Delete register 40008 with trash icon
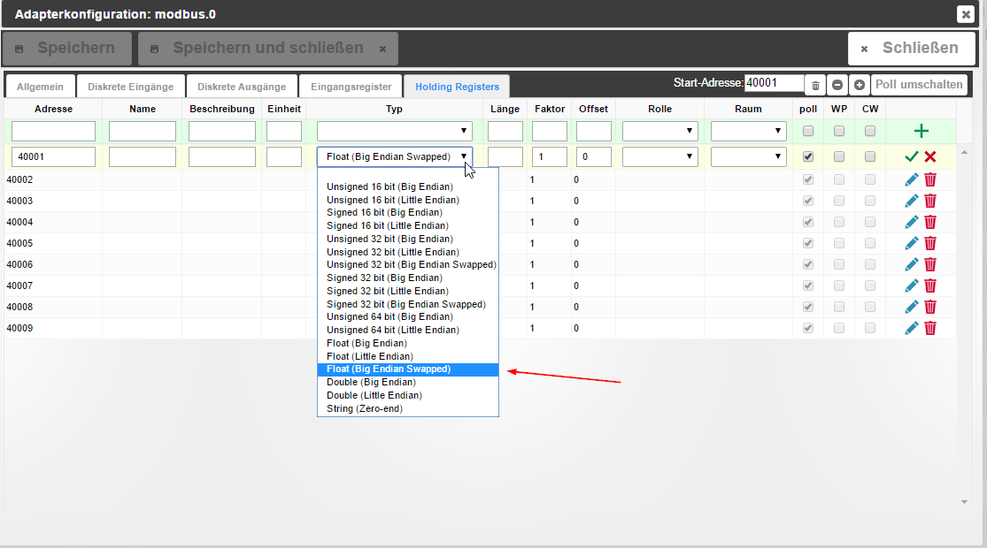The width and height of the screenshot is (987, 548). [930, 307]
